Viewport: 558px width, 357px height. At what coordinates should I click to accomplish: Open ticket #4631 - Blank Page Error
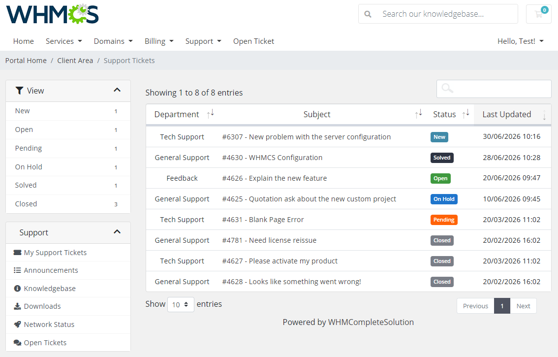(262, 219)
